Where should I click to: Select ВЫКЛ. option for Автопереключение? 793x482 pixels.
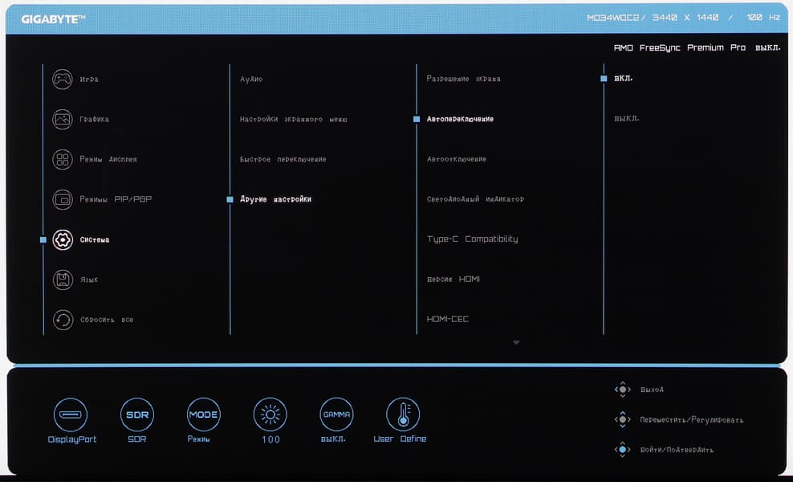pos(627,118)
